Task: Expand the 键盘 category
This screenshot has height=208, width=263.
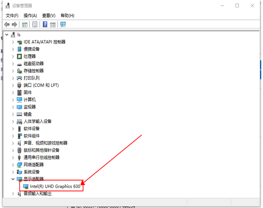Action: click(13, 114)
